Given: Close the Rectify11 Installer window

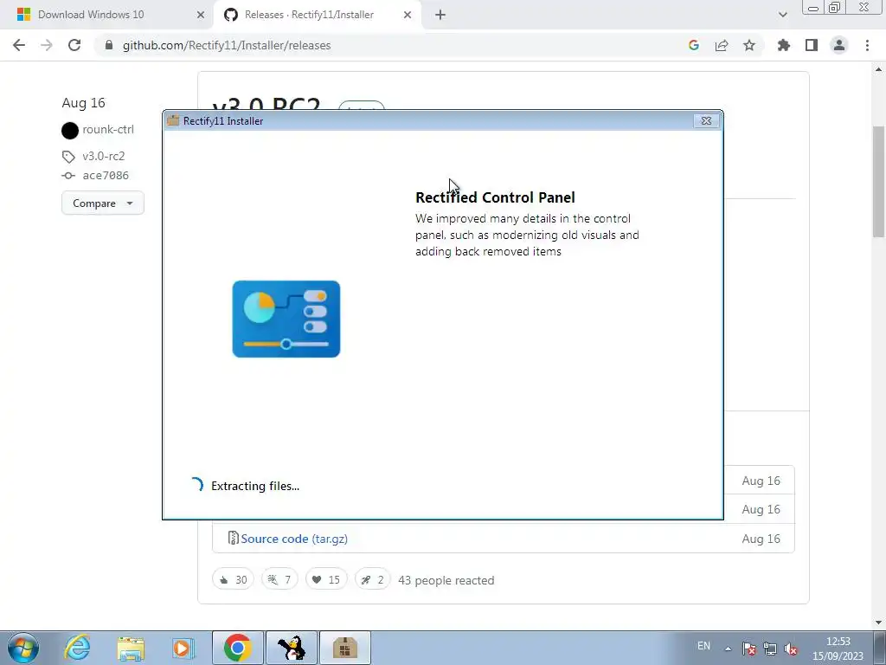Looking at the screenshot, I should point(706,120).
